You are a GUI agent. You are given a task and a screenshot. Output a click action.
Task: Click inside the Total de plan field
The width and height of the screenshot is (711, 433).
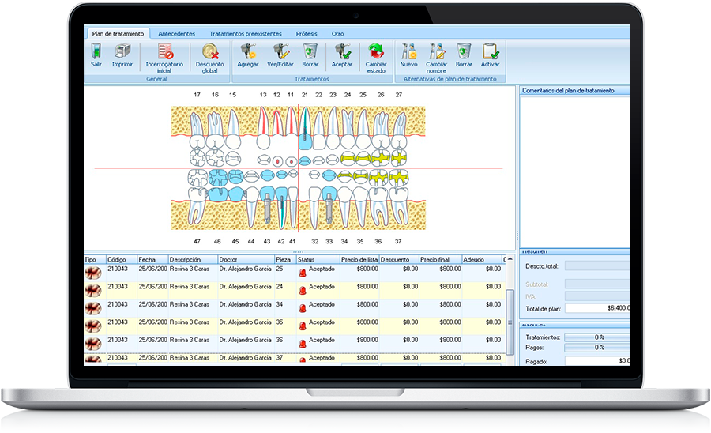coord(596,308)
